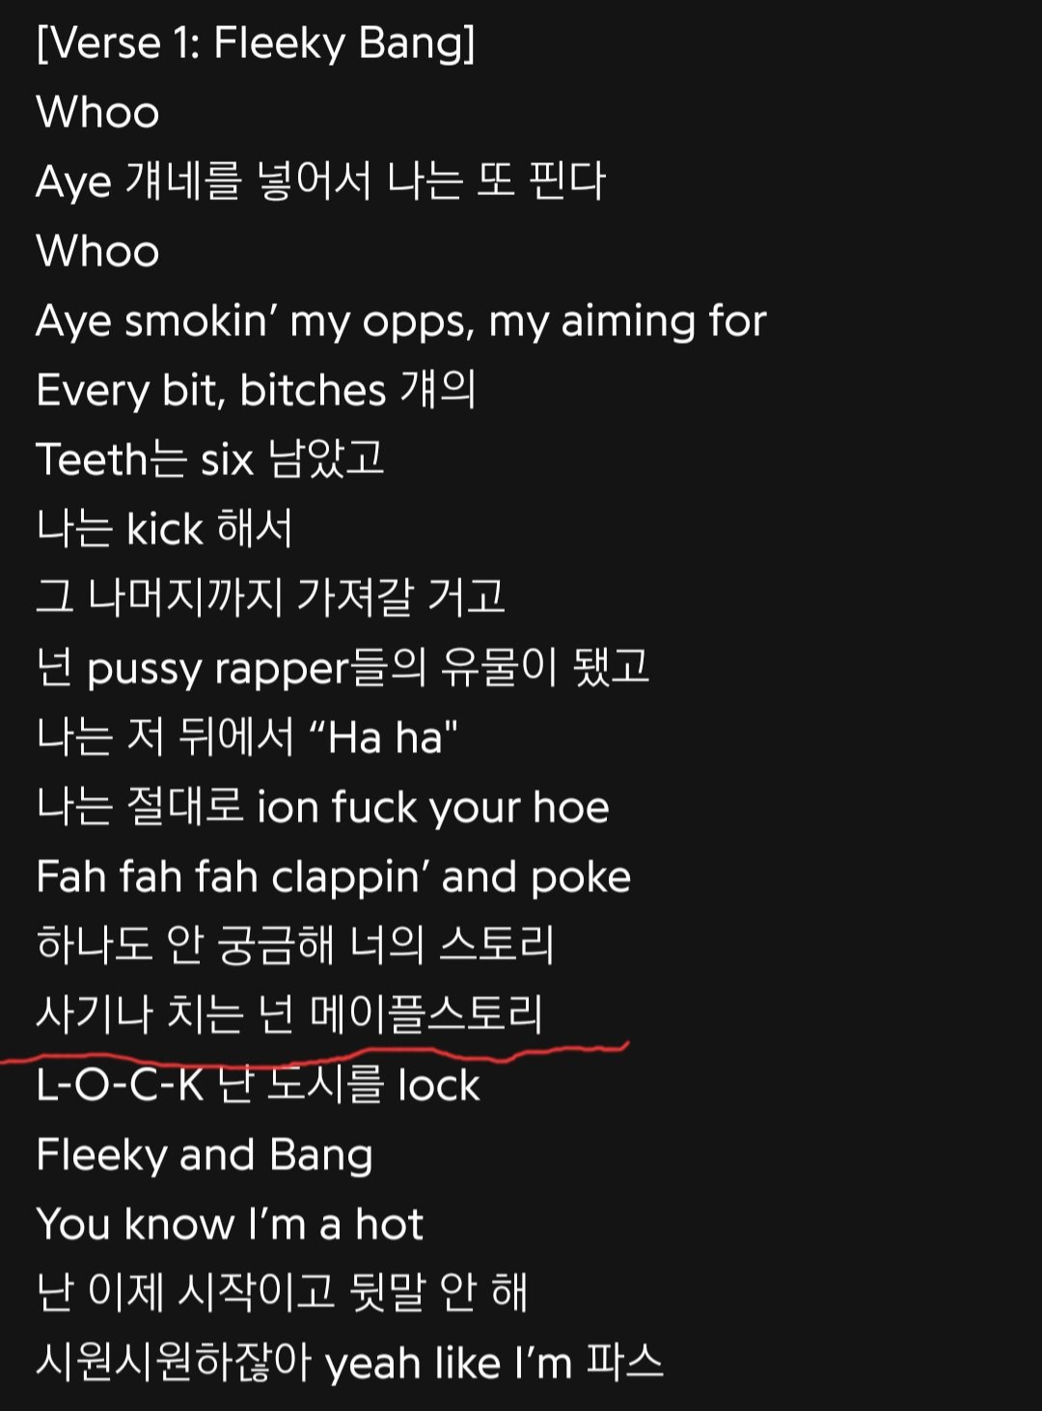Image resolution: width=1042 pixels, height=1411 pixels.
Task: Click the line ending yeah like I'm 파스
Action: tap(349, 1363)
